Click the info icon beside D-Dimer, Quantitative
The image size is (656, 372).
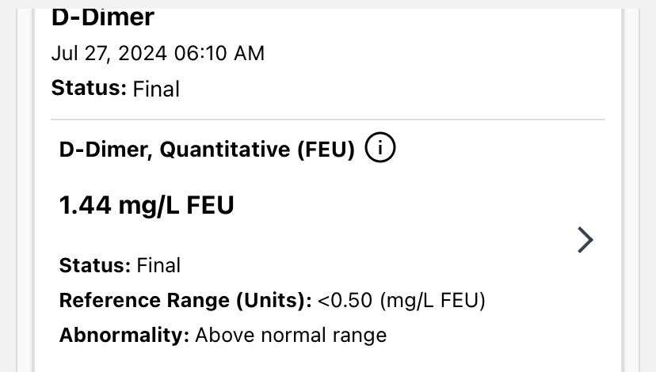(x=380, y=149)
